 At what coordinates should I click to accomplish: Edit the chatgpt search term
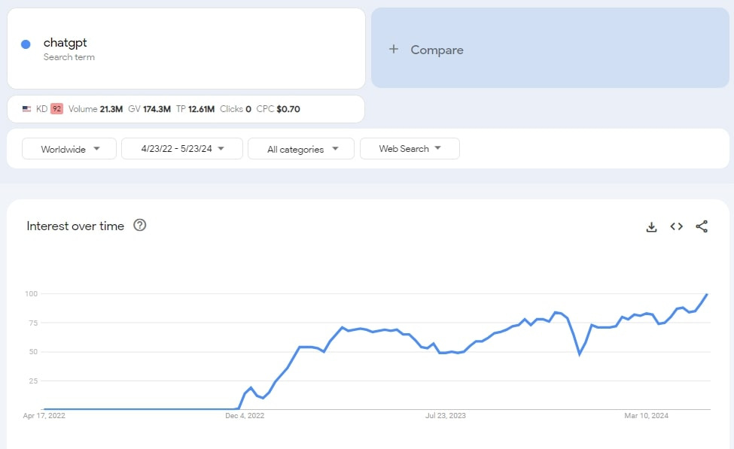[x=65, y=43]
